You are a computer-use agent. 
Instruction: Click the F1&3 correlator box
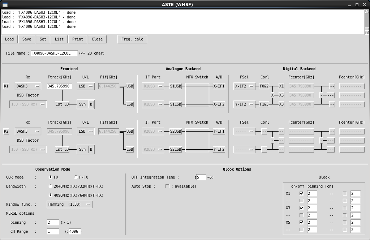click(x=264, y=104)
